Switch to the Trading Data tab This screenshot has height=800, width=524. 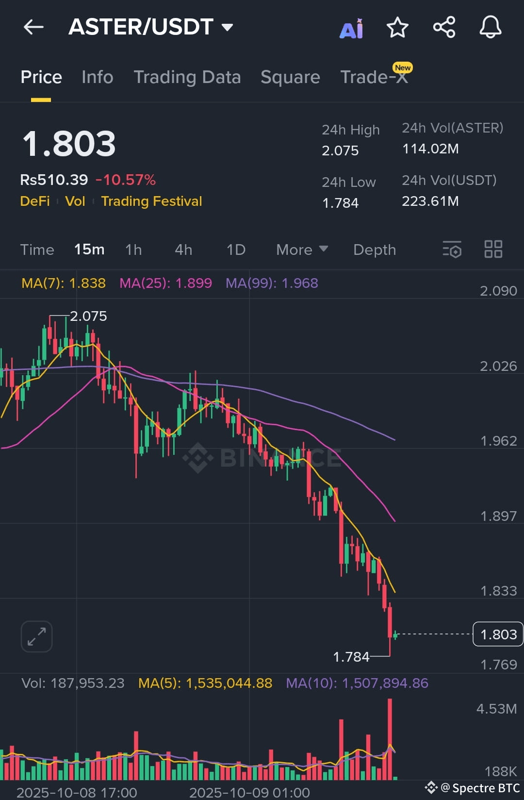tap(187, 77)
